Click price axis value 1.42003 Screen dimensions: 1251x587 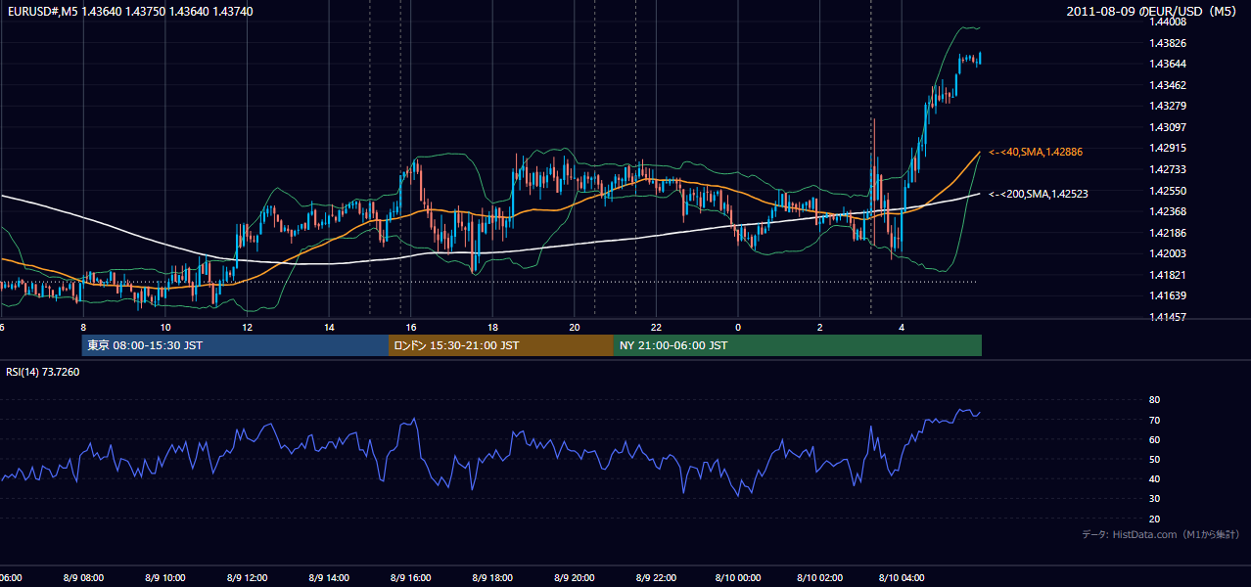(1168, 253)
